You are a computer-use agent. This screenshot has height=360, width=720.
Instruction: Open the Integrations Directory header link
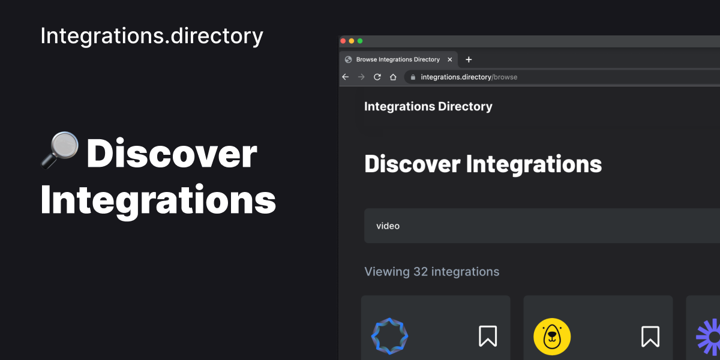click(x=428, y=106)
